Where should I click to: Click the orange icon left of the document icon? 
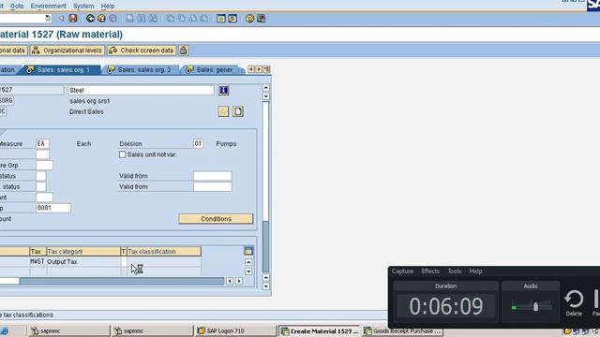[223, 111]
